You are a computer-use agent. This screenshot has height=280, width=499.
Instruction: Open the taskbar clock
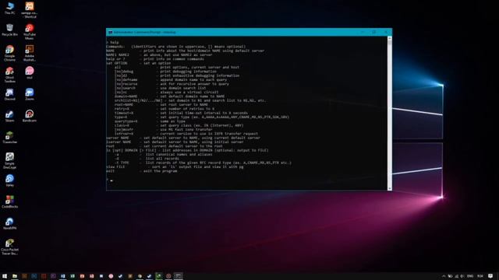click(x=480, y=276)
